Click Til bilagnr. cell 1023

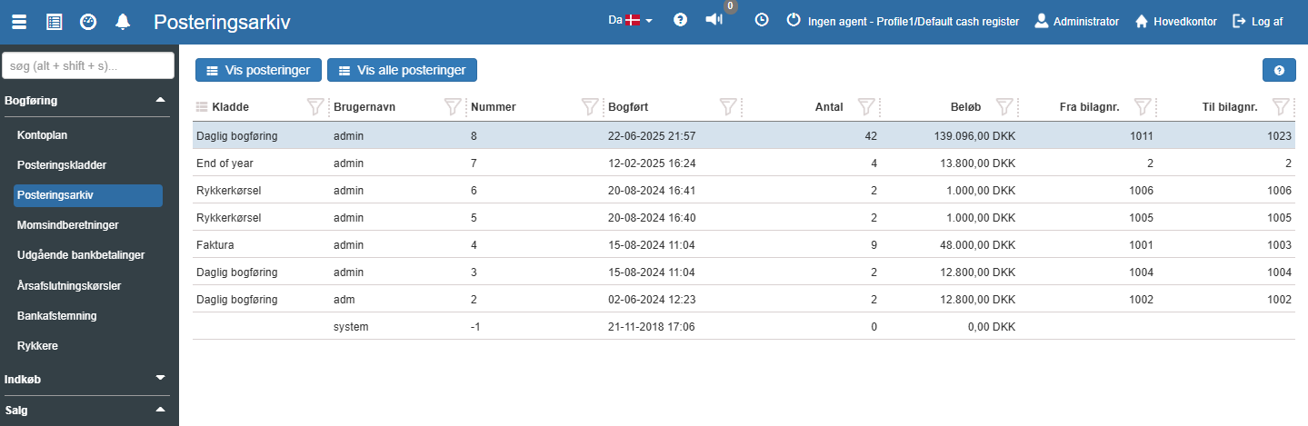[x=1280, y=135]
